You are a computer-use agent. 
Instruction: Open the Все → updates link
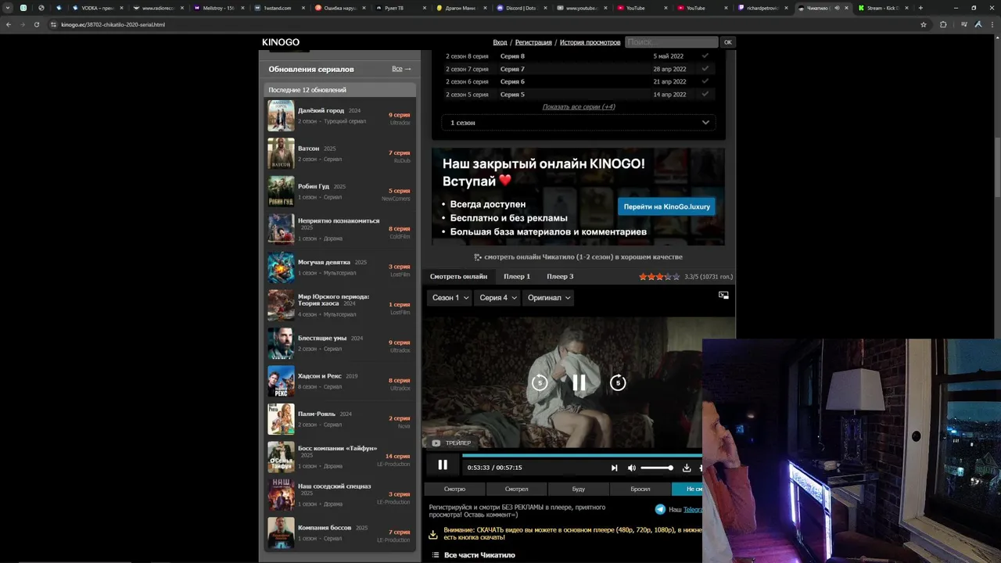pos(401,69)
